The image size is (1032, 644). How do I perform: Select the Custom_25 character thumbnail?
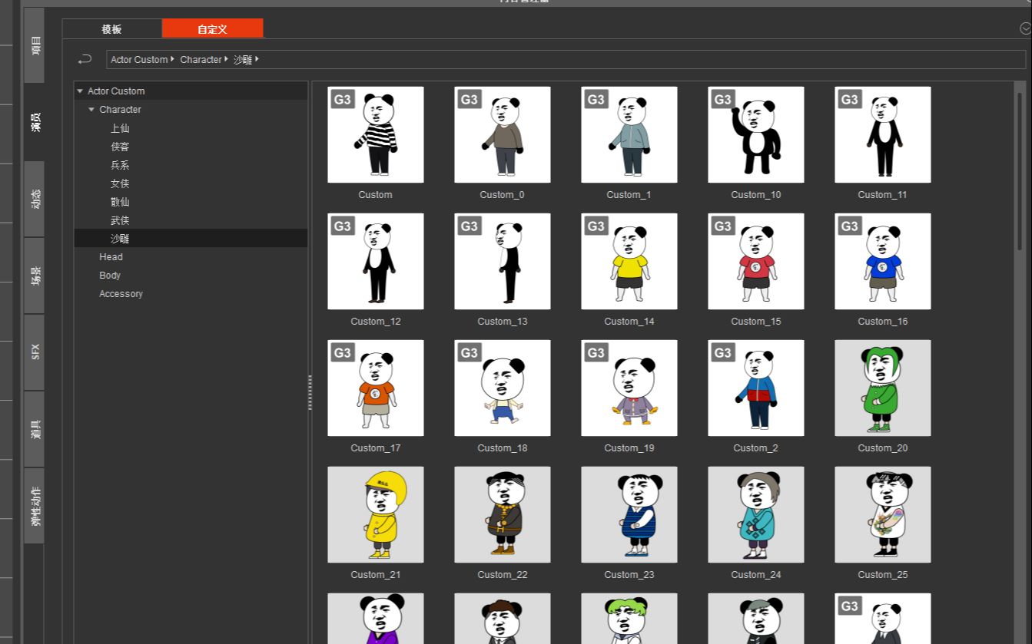point(883,514)
